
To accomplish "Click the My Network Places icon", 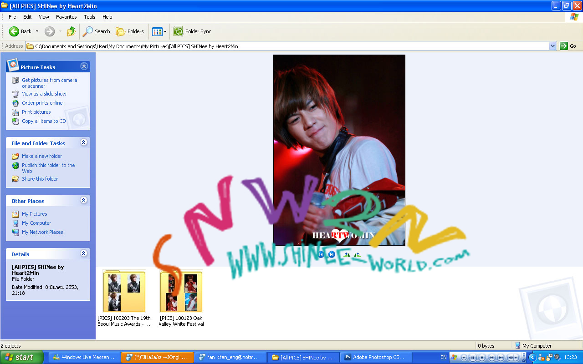I will pyautogui.click(x=15, y=232).
